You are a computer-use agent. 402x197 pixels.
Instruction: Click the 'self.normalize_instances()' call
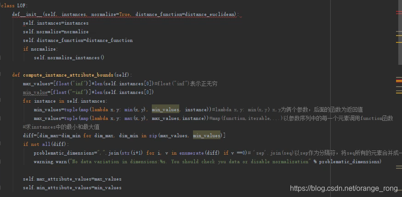pyautogui.click(x=69, y=58)
